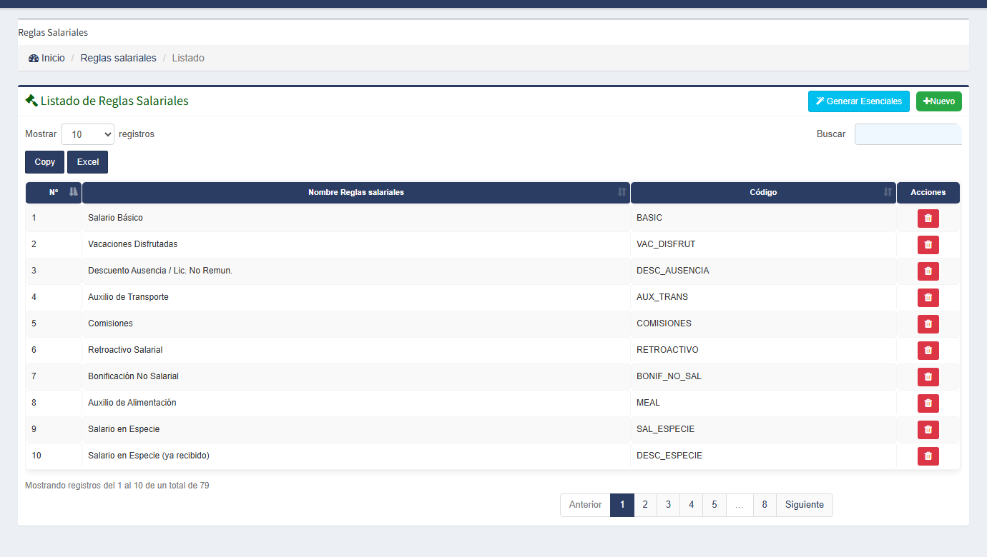Copy table data with Copy button
The width and height of the screenshot is (987, 557).
tap(45, 162)
